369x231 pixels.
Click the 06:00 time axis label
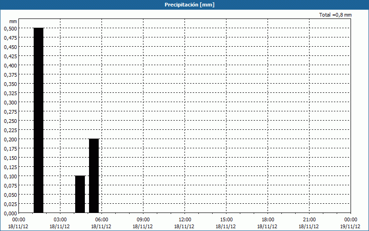point(101,220)
